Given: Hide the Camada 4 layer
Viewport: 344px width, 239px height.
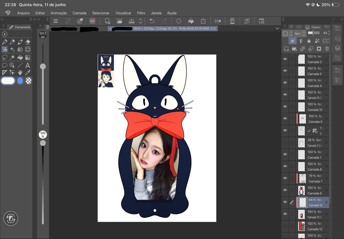Looking at the screenshot, I should 285,83.
